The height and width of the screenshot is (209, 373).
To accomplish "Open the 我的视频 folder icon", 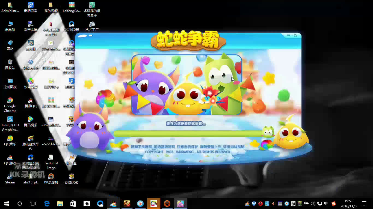I will 51,8.
